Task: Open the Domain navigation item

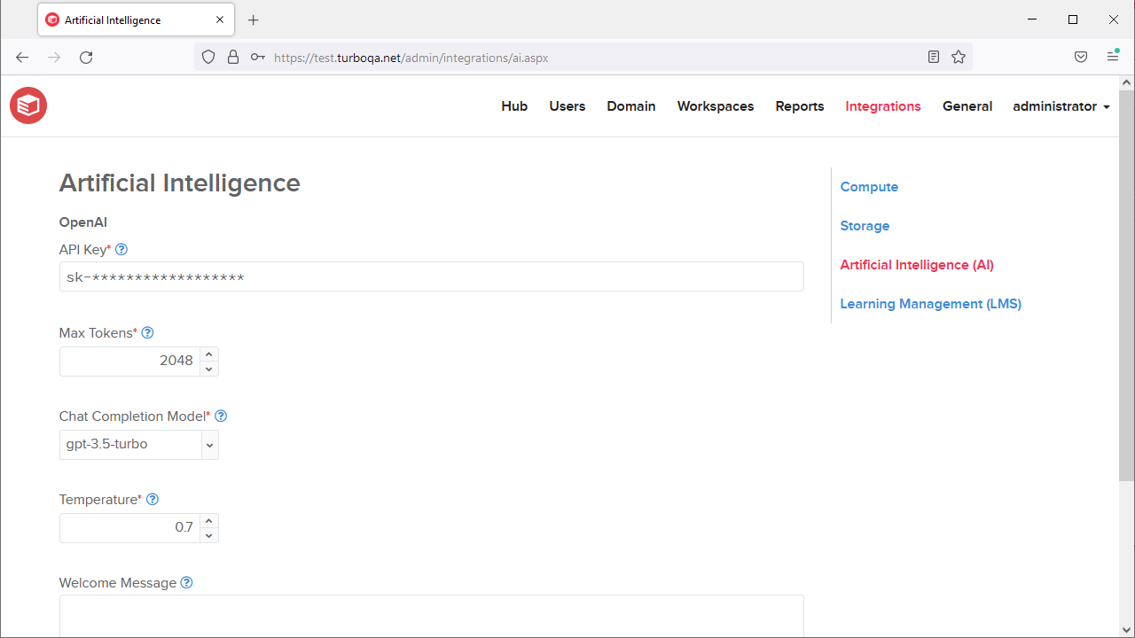Action: (631, 106)
